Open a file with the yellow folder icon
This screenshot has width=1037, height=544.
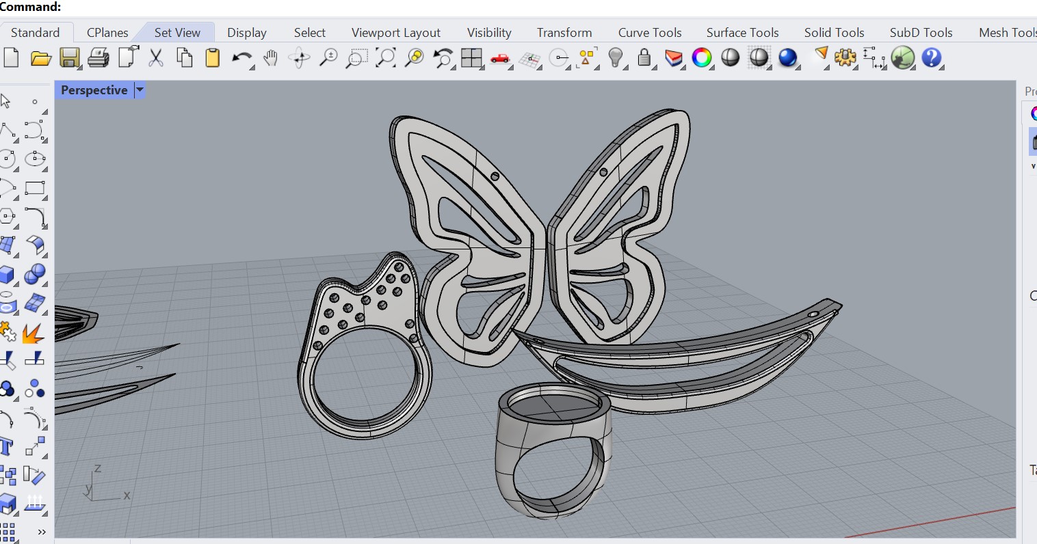tap(41, 58)
